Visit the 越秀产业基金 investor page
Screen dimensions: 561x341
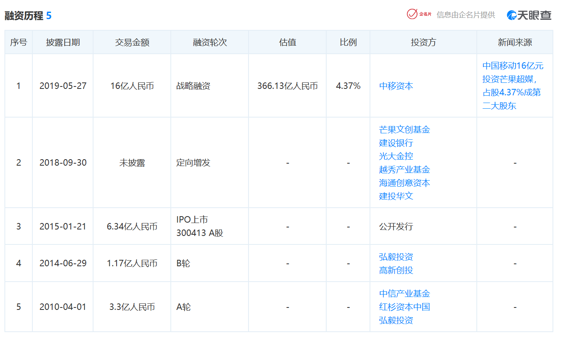404,170
